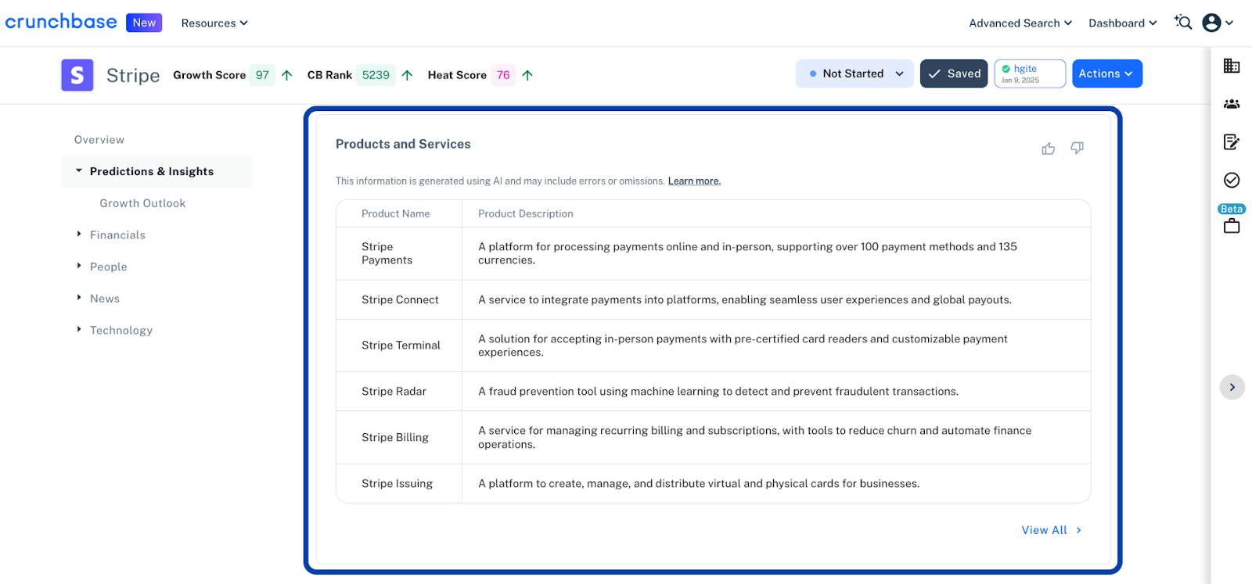Click View All products link

click(x=1052, y=530)
